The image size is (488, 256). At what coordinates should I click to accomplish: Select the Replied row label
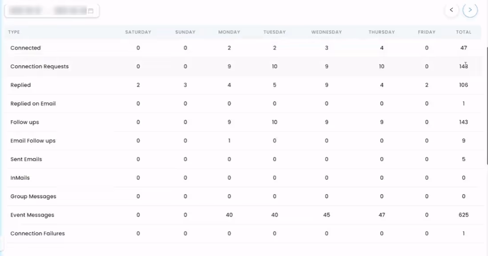(x=20, y=85)
